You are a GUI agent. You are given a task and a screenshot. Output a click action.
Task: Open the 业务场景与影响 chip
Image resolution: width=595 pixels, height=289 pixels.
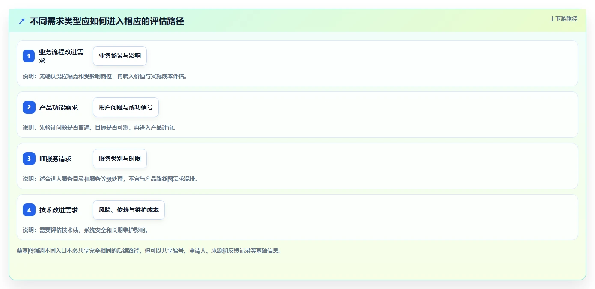(x=120, y=56)
